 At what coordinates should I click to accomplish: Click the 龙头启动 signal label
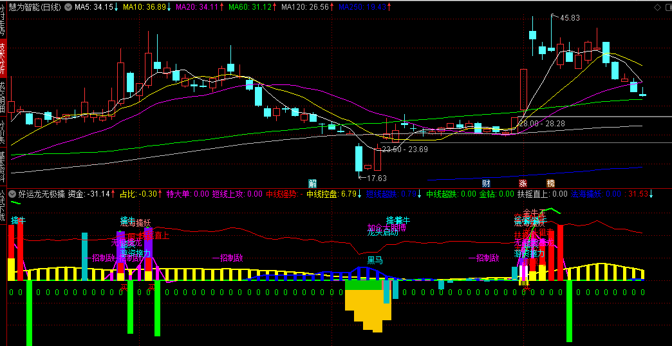click(383, 233)
